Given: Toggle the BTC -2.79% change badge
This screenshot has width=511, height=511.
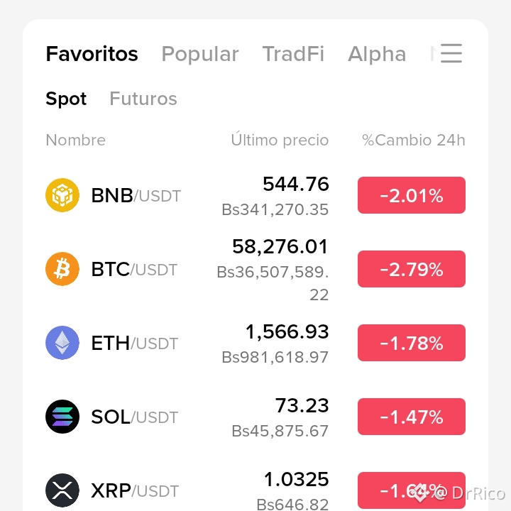Looking at the screenshot, I should [x=411, y=269].
